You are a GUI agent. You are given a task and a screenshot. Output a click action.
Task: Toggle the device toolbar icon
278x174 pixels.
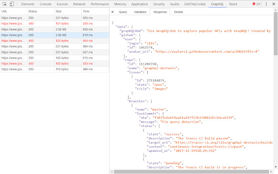[x=12, y=4]
